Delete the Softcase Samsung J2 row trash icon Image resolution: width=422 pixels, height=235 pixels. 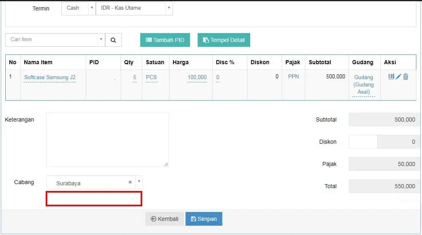pos(405,77)
